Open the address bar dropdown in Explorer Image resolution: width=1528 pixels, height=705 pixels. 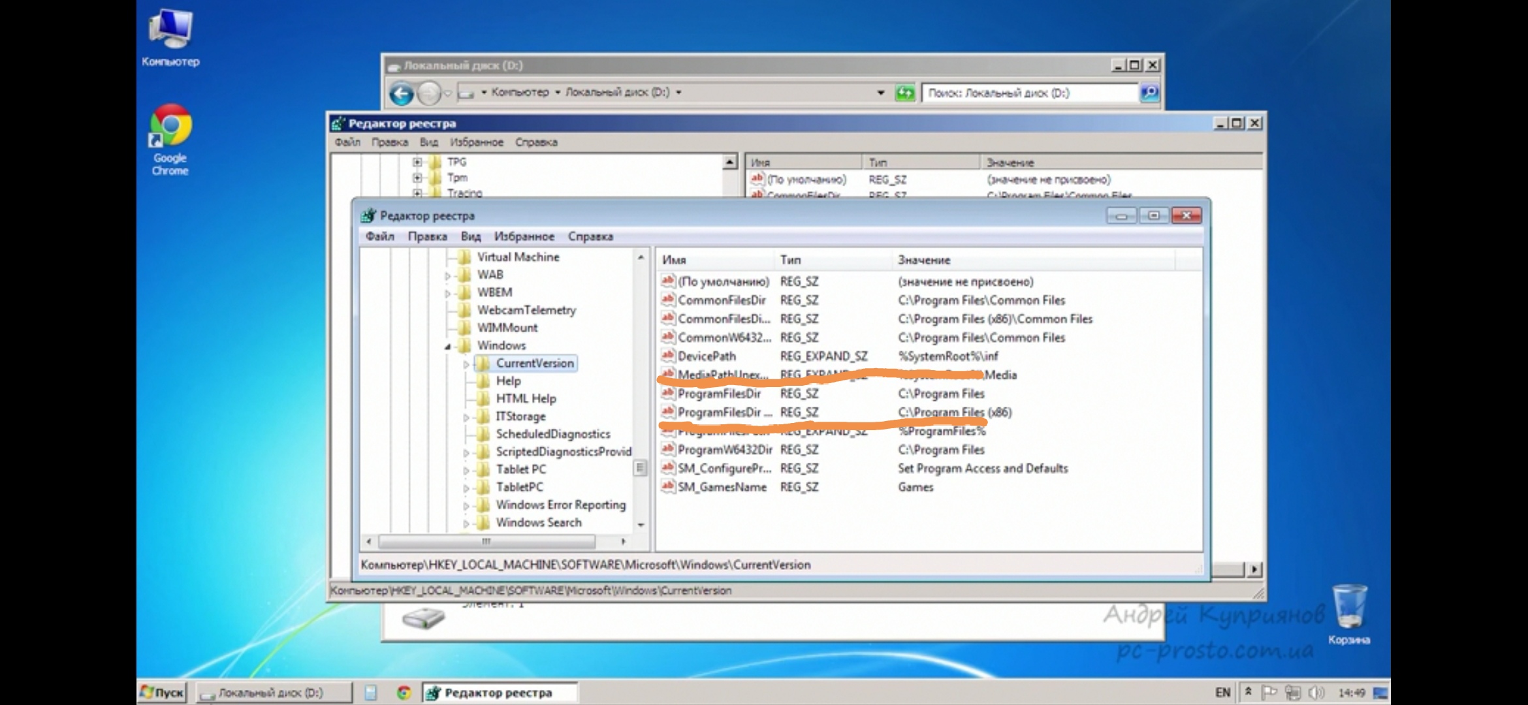pos(881,93)
